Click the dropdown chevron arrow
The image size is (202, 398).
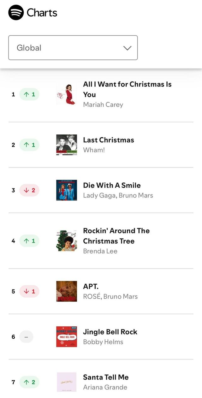point(127,48)
